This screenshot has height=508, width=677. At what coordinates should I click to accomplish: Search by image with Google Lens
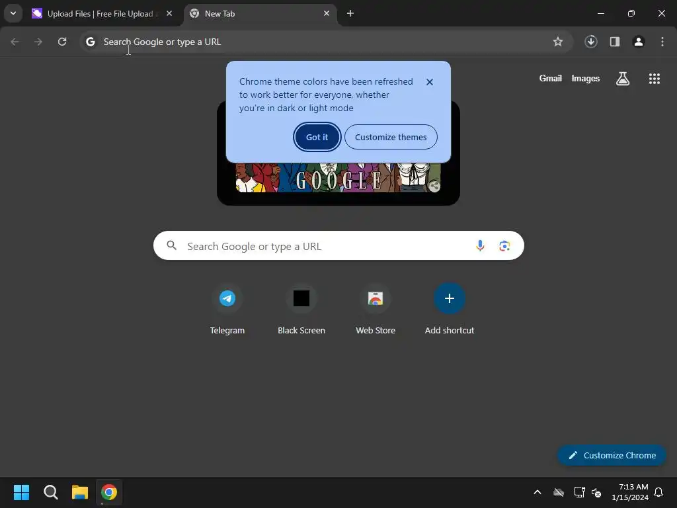pyautogui.click(x=504, y=246)
